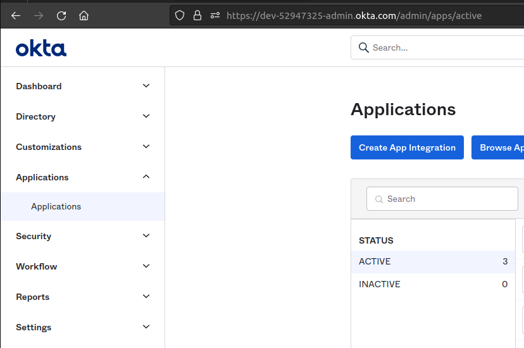Expand the Workflow chevron
This screenshot has height=348, width=524.
click(x=146, y=266)
